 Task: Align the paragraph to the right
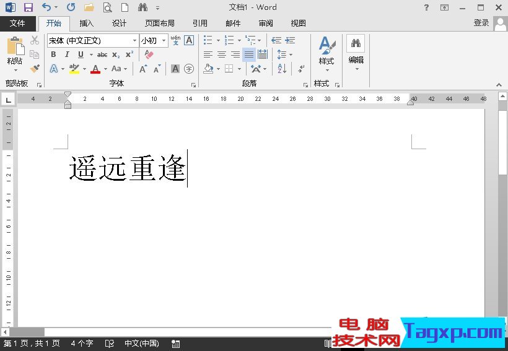click(235, 54)
